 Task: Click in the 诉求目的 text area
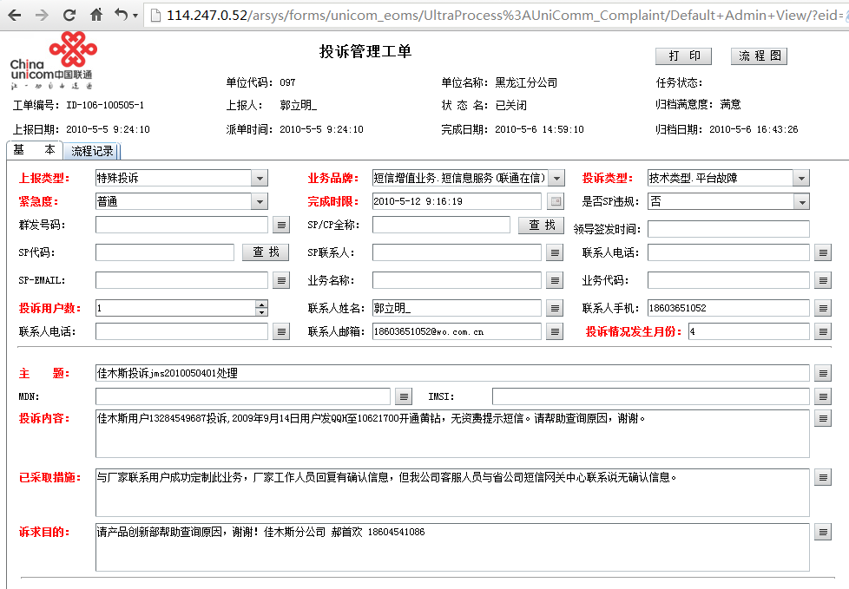click(x=452, y=547)
